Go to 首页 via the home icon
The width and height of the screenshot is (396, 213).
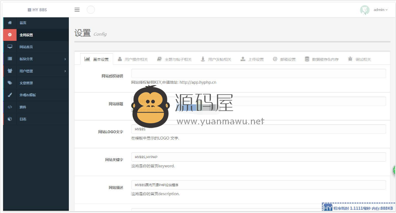(10, 23)
